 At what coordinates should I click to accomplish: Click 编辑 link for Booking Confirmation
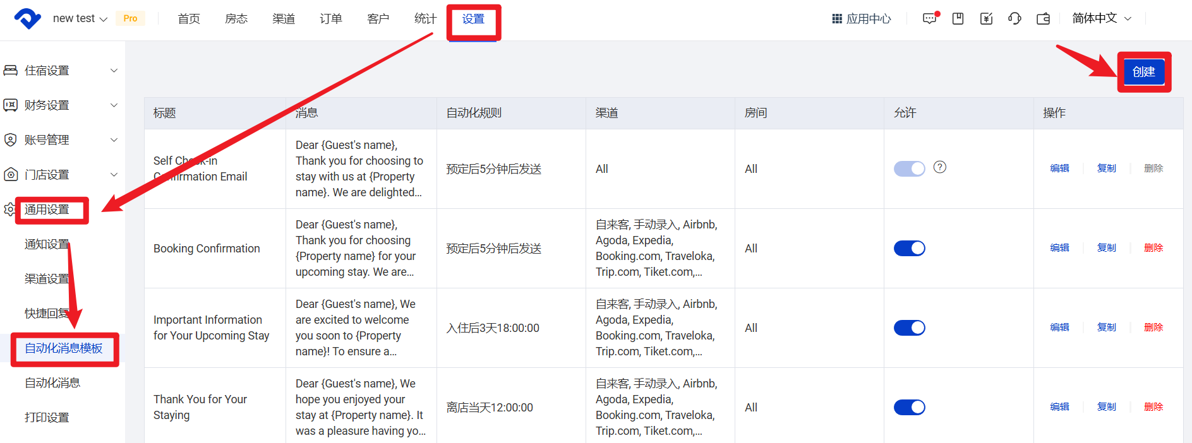1060,248
